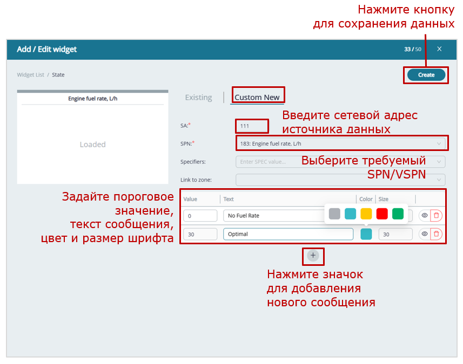Pick the gray color swatch
This screenshot has width=463, height=364.
(335, 214)
